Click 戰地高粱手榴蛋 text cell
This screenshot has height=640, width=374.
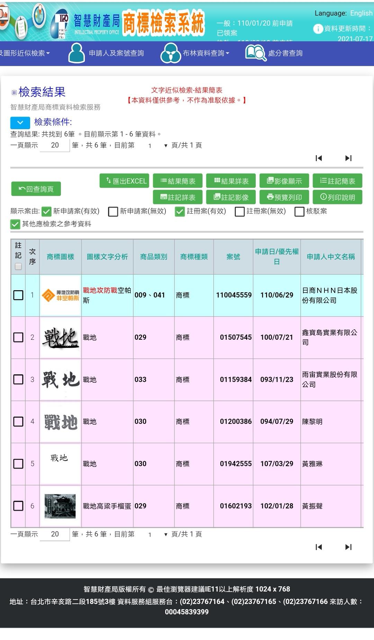click(x=107, y=506)
